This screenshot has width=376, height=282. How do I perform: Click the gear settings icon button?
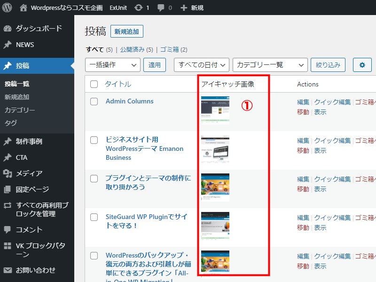tap(362, 65)
